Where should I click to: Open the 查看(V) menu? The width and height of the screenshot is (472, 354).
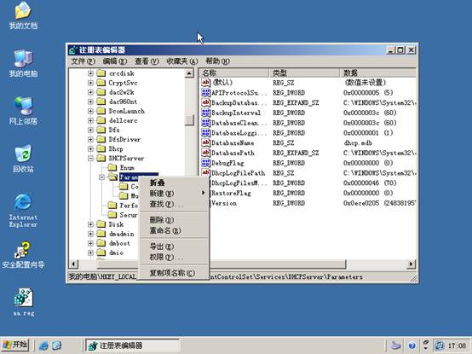coord(147,61)
